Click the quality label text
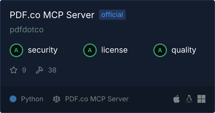The width and height of the screenshot is (215, 113). (184, 50)
